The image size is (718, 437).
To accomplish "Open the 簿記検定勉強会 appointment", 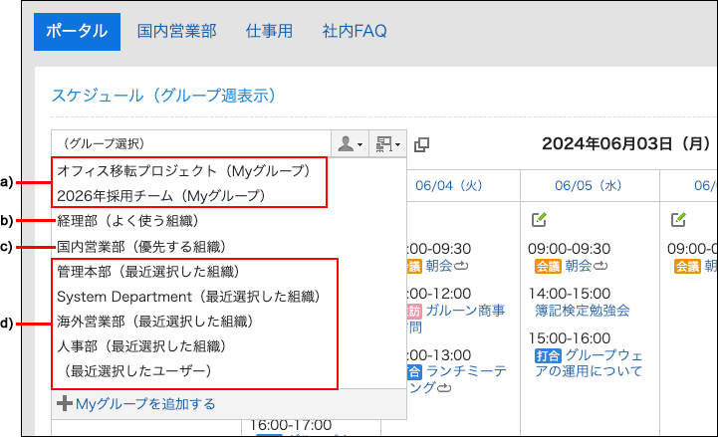I will 583,311.
